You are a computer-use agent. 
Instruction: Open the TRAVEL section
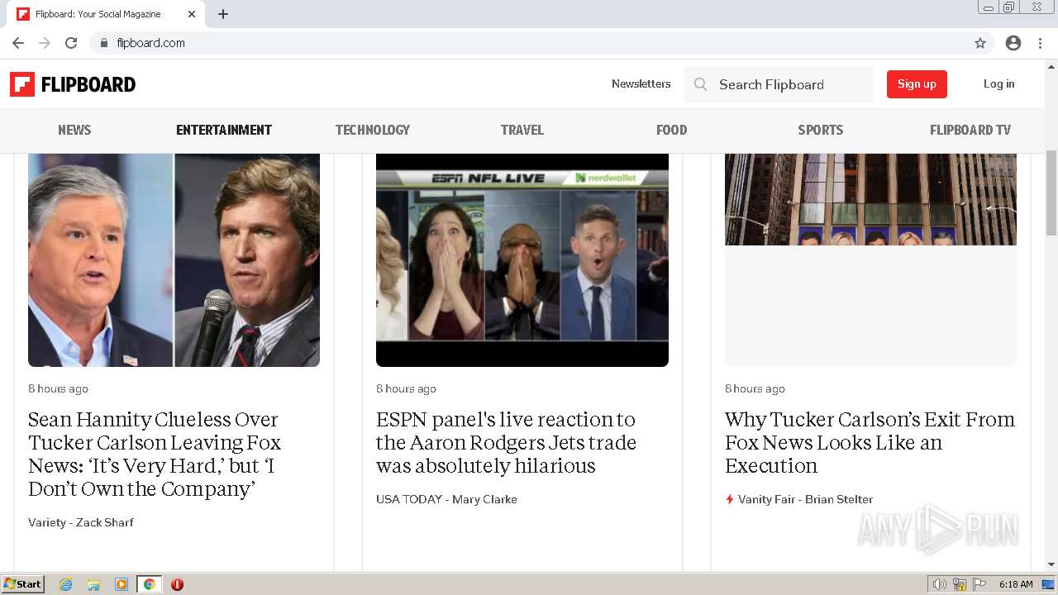[x=522, y=130]
